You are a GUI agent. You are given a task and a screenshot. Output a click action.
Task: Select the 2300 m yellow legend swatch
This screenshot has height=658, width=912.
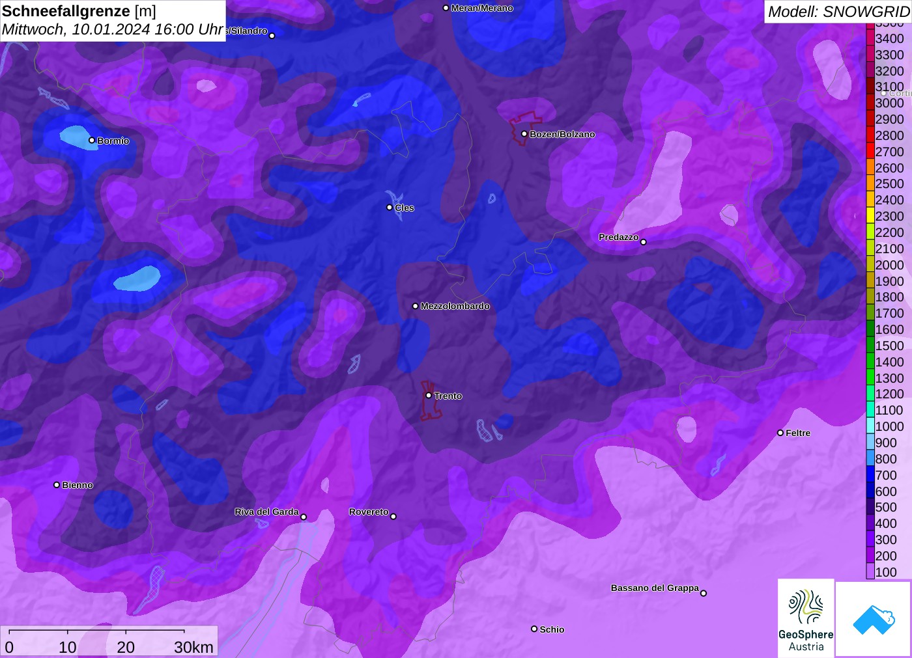(870, 216)
